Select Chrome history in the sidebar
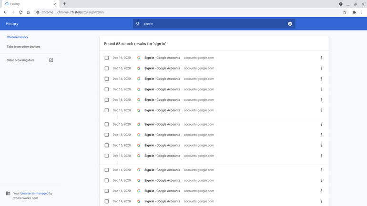Viewport: 367px width, 206px height. pos(17,37)
